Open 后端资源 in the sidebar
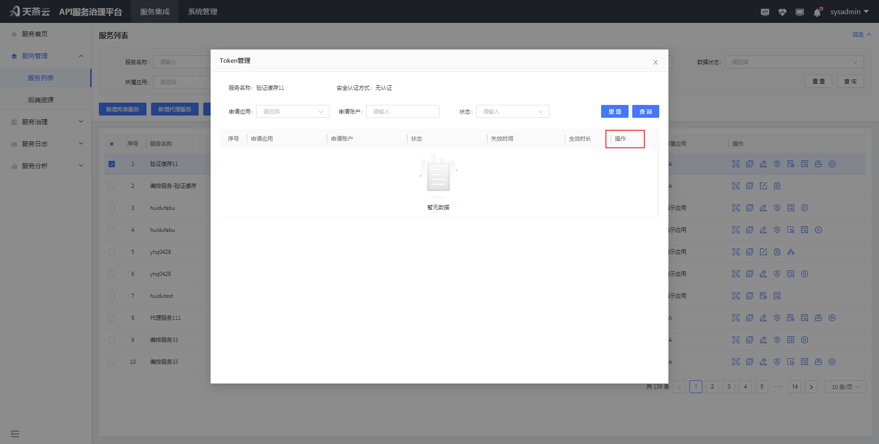The image size is (879, 444). tap(41, 100)
